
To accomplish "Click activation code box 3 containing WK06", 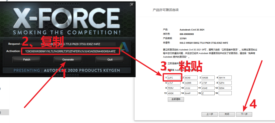I will (208, 78).
